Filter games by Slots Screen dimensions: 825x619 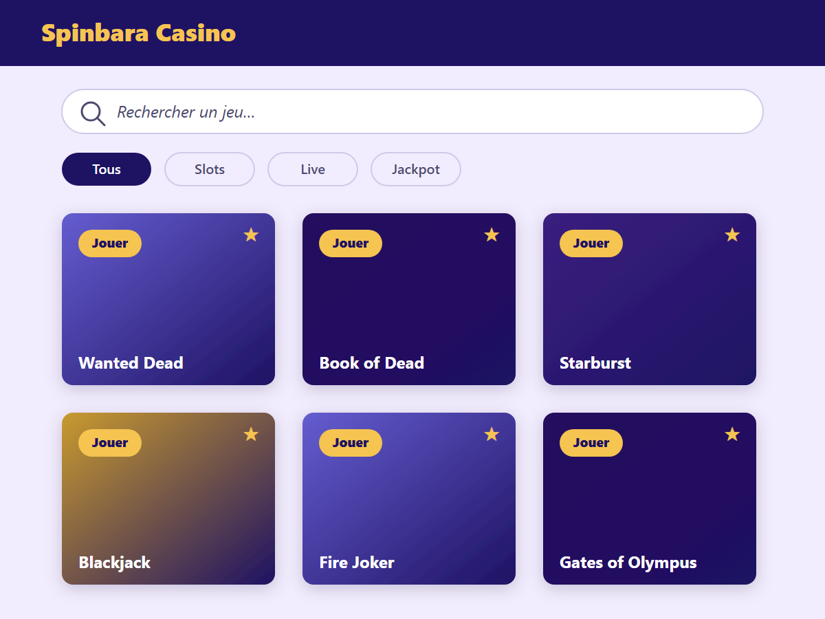210,169
